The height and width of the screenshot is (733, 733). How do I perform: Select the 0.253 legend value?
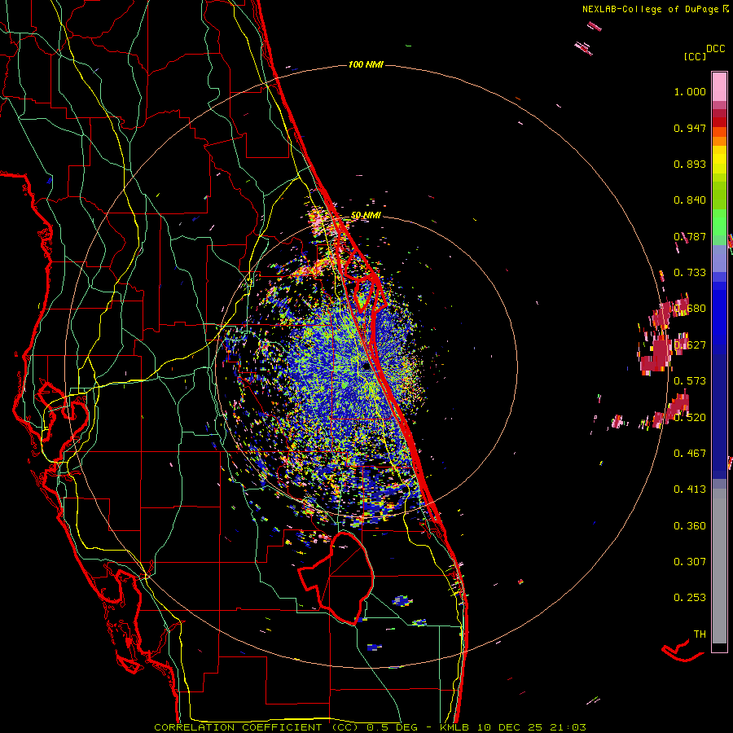click(690, 598)
